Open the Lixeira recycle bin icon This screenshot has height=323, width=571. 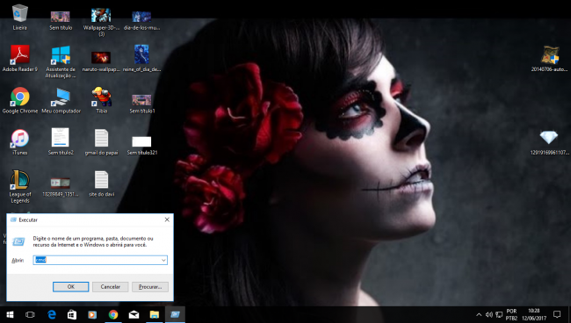tap(19, 17)
